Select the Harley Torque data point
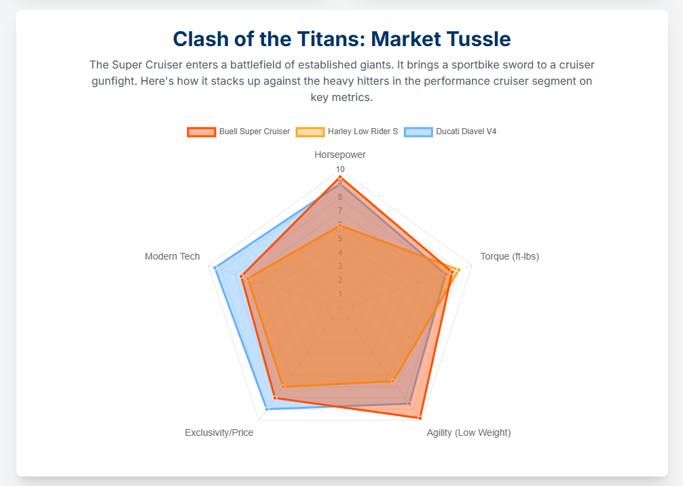This screenshot has width=683, height=486. 459,270
